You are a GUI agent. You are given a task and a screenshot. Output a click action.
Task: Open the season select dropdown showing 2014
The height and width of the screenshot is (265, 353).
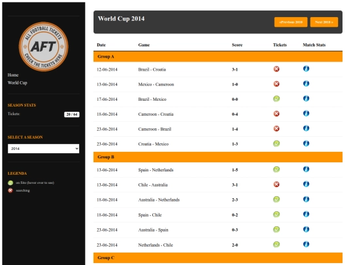coord(43,149)
